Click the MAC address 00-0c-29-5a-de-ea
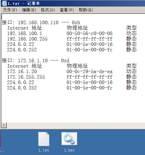Image resolution: width=145 pixels, height=155 pixels. 90,72
